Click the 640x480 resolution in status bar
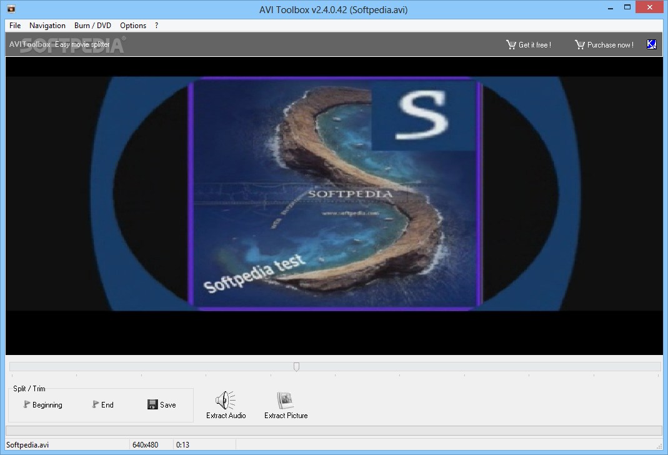Viewport: 668px width, 455px height. (x=145, y=445)
